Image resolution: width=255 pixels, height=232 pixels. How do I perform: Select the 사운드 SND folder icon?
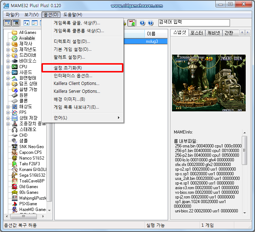(15, 72)
